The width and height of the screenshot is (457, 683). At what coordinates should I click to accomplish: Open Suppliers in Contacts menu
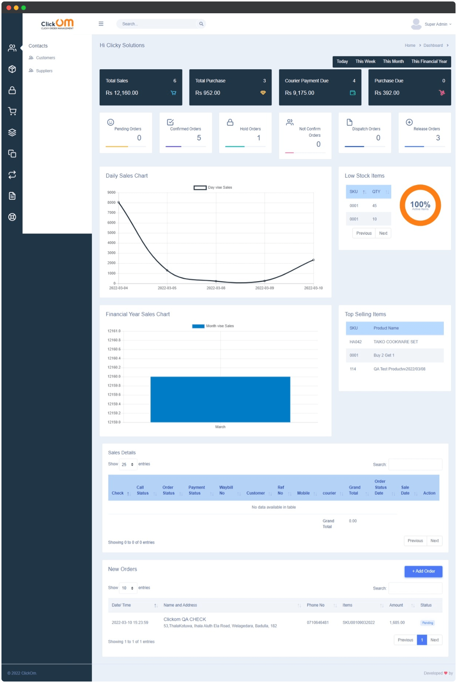(x=44, y=71)
